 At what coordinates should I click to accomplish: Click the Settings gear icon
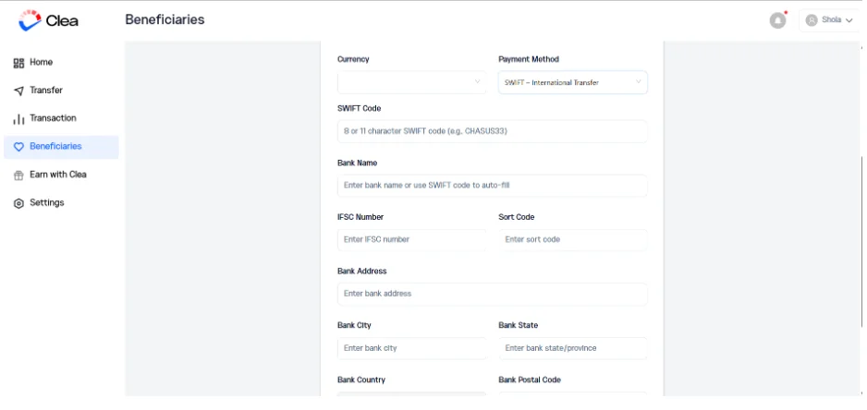18,203
